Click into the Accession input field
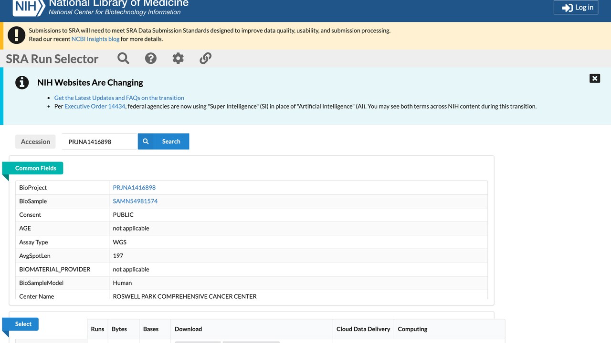Screen dimensions: 611x343 pos(100,141)
